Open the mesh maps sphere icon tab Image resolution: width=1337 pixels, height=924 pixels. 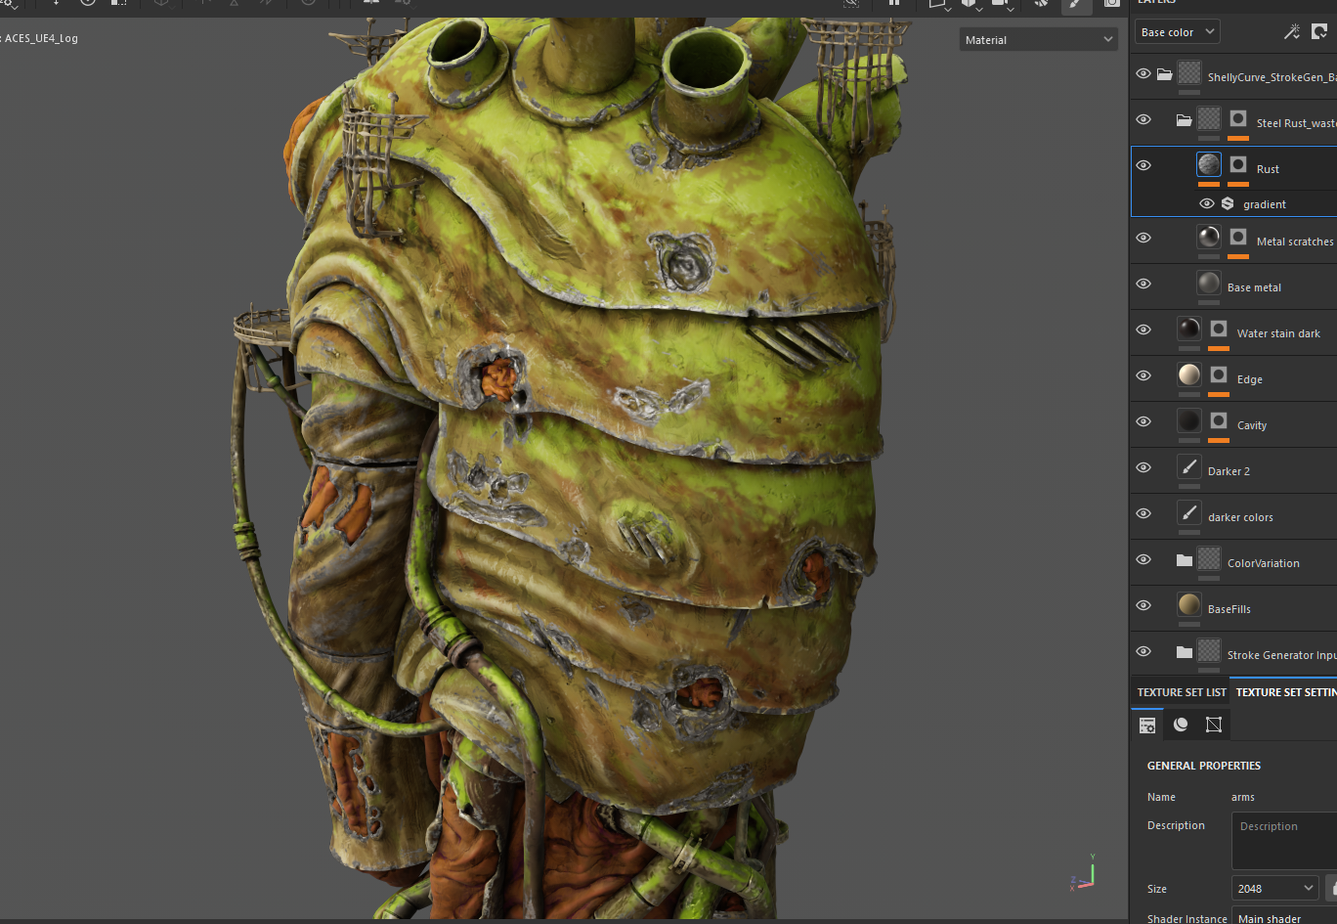click(x=1181, y=725)
